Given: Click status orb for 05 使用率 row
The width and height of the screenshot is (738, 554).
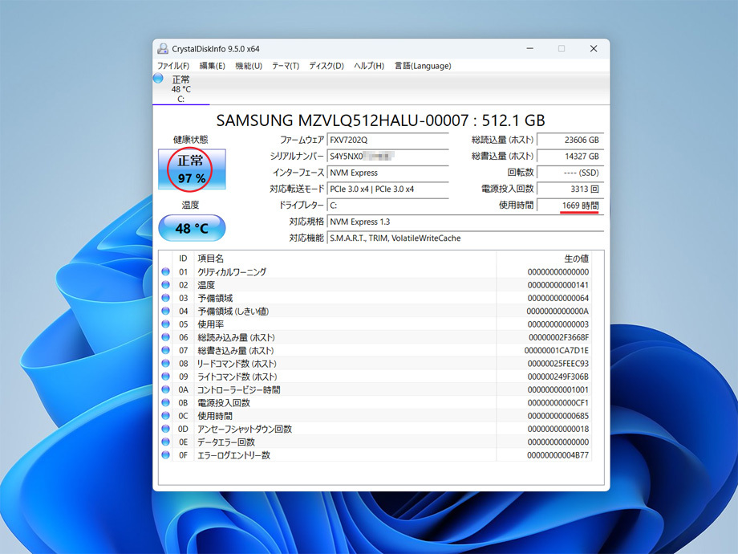Looking at the screenshot, I should pos(166,324).
